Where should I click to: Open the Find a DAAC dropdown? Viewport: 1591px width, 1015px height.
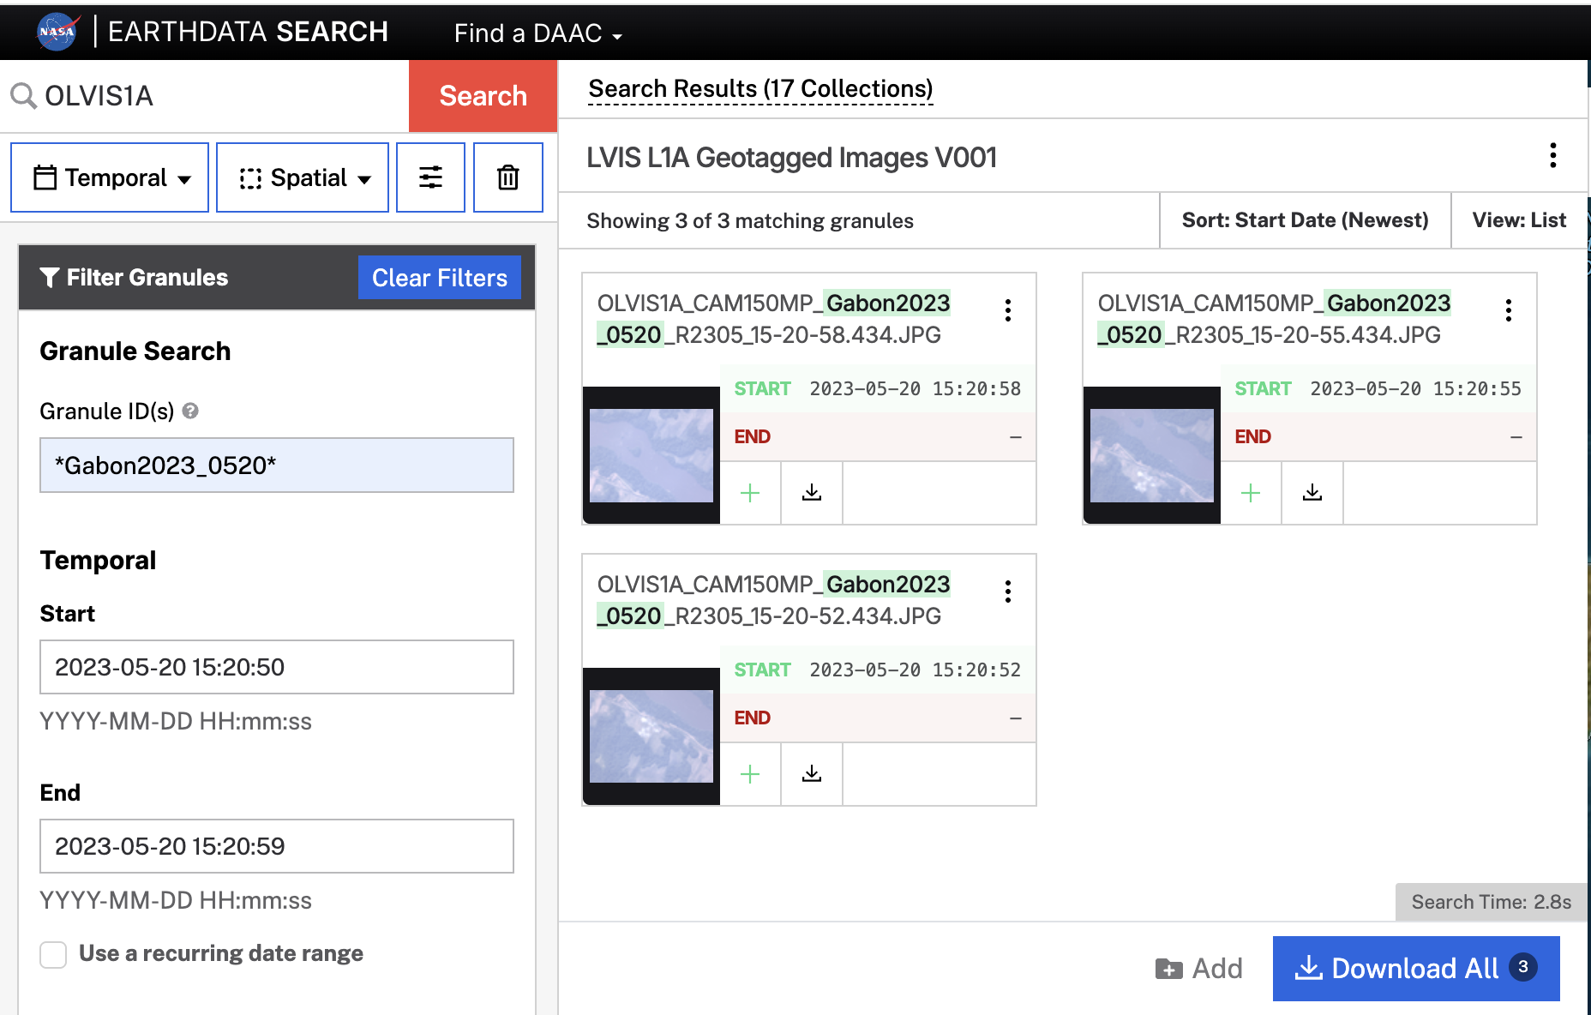537,33
